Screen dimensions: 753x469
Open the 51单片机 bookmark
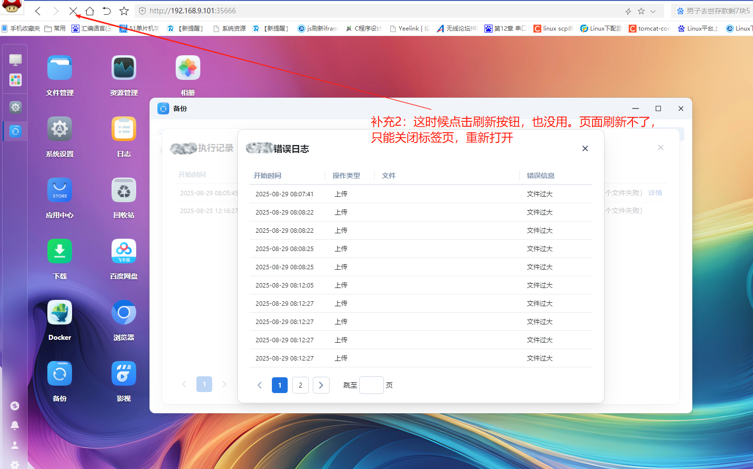click(x=139, y=29)
